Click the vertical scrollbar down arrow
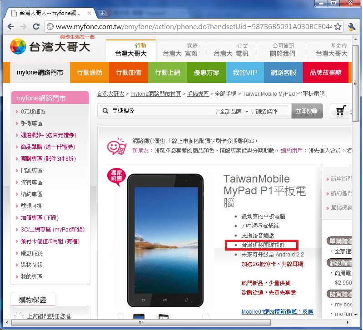363x330 pixels. coord(356,315)
